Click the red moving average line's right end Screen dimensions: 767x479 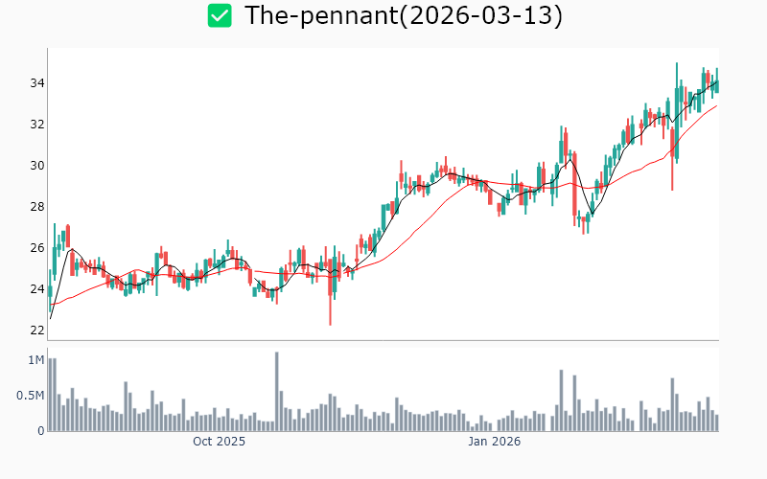(x=715, y=106)
